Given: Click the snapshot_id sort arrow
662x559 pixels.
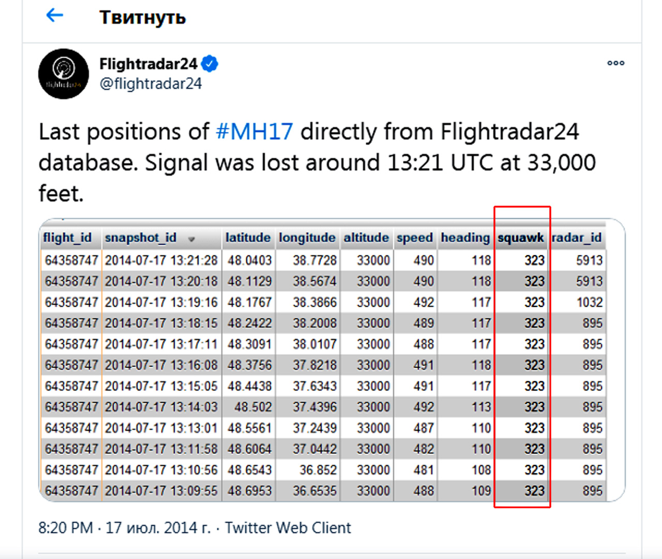Looking at the screenshot, I should pyautogui.click(x=191, y=239).
